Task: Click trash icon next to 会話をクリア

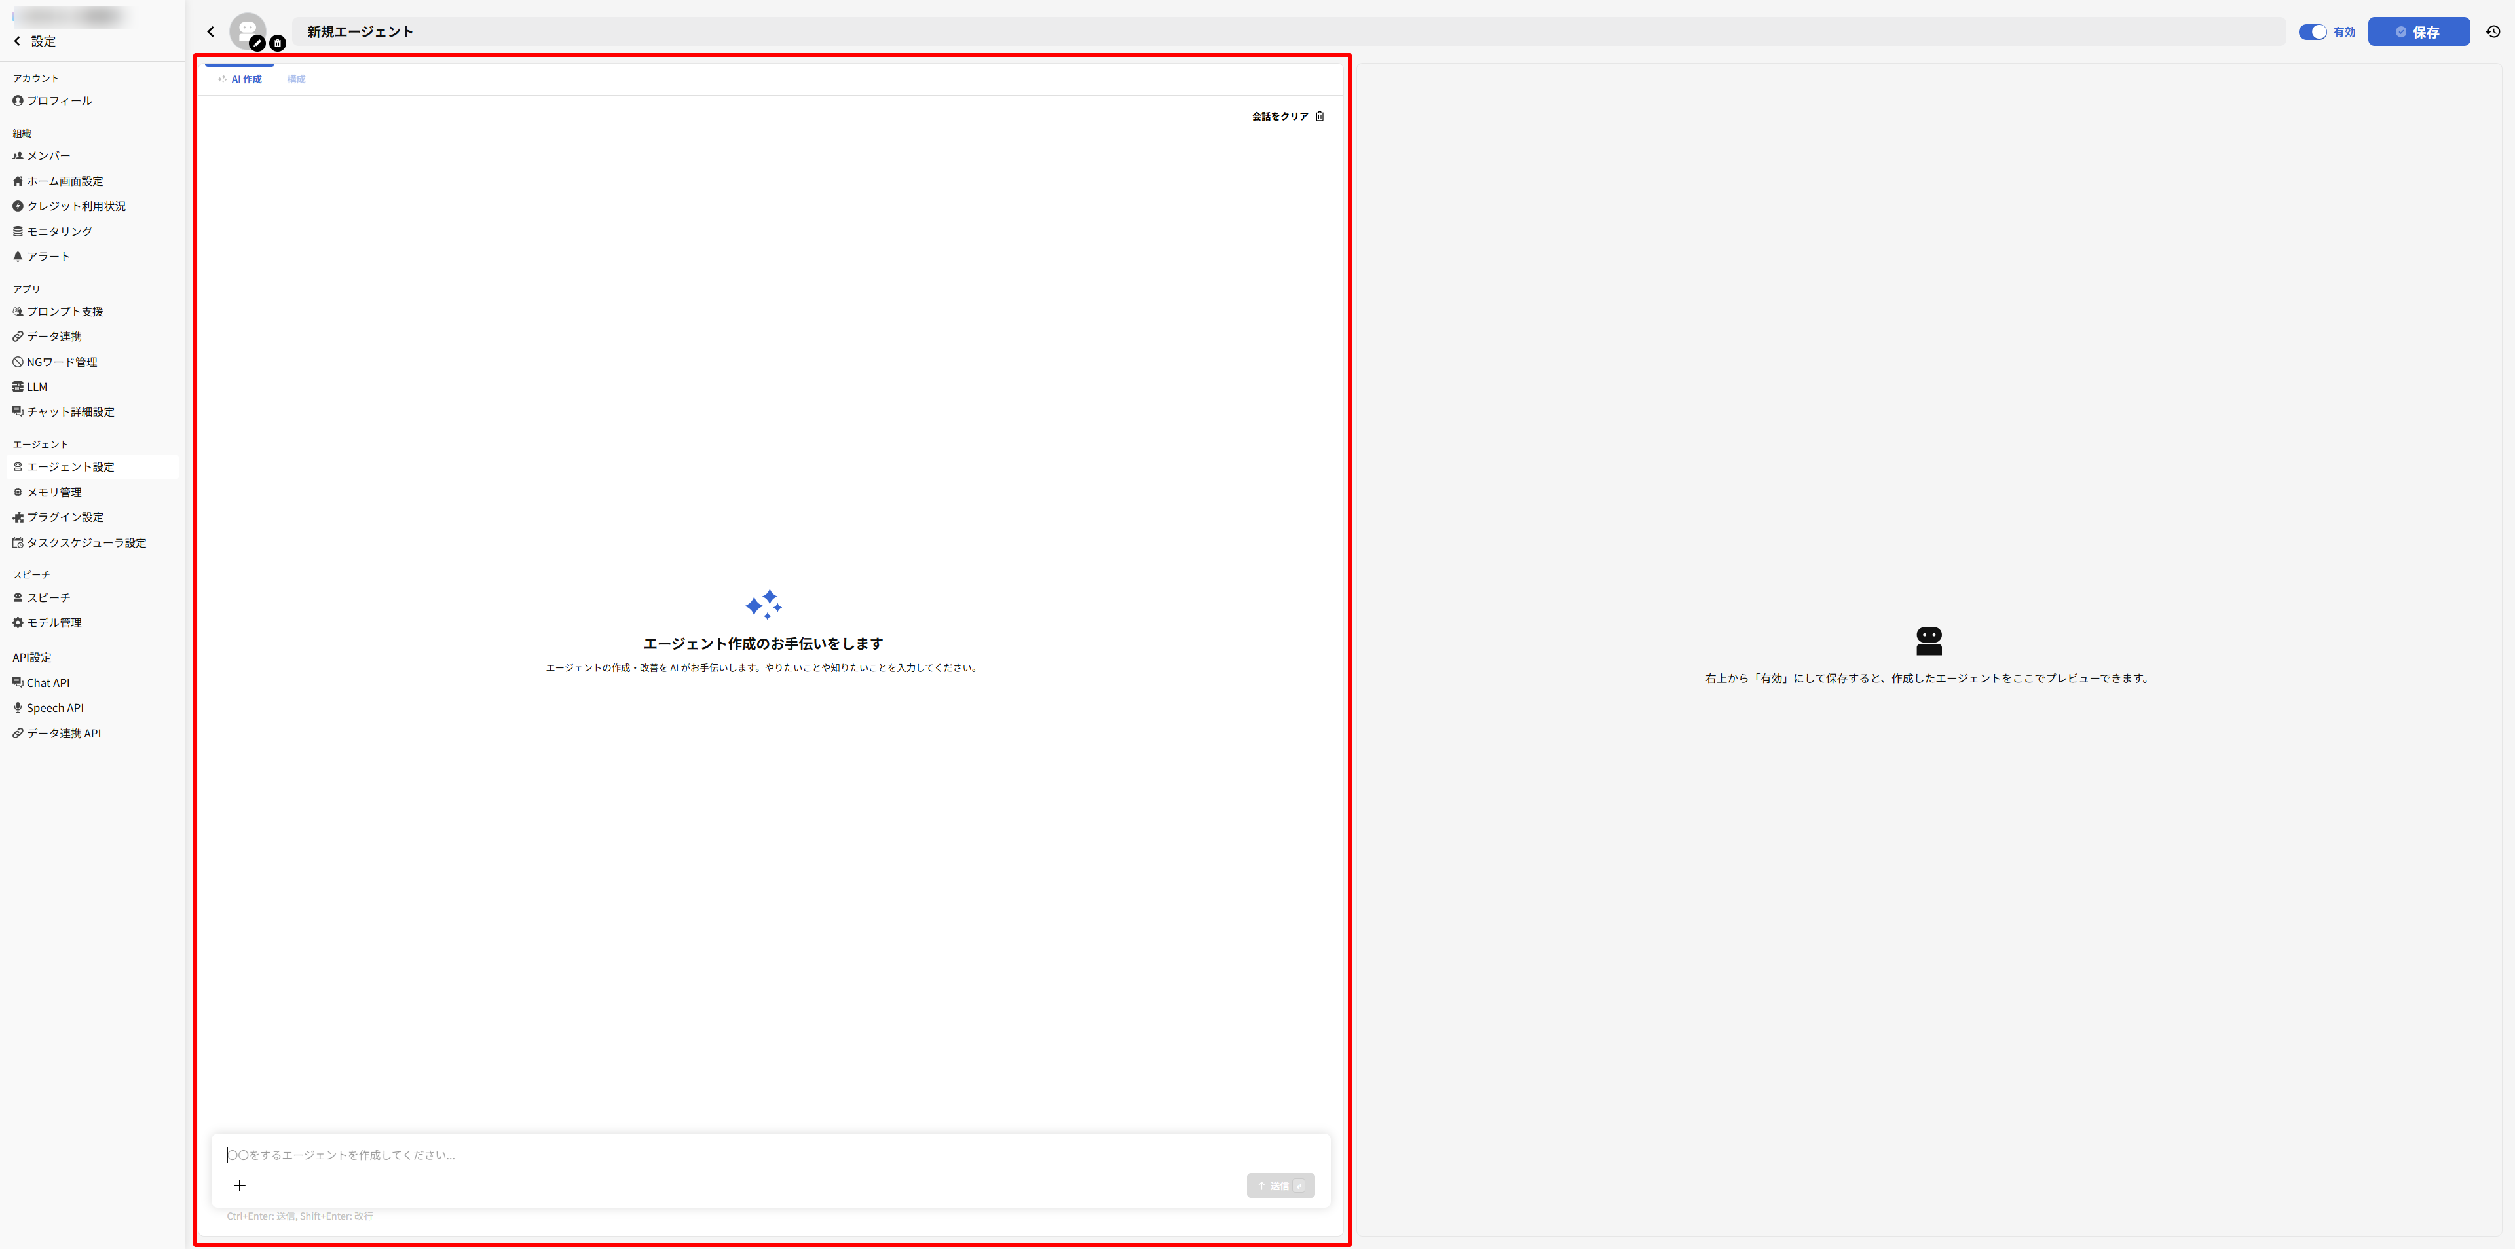Action: pos(1319,116)
